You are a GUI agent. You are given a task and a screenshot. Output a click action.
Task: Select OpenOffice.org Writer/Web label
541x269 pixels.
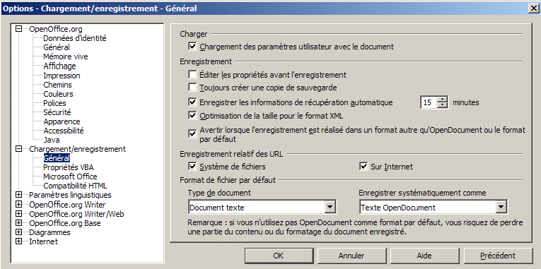76,214
